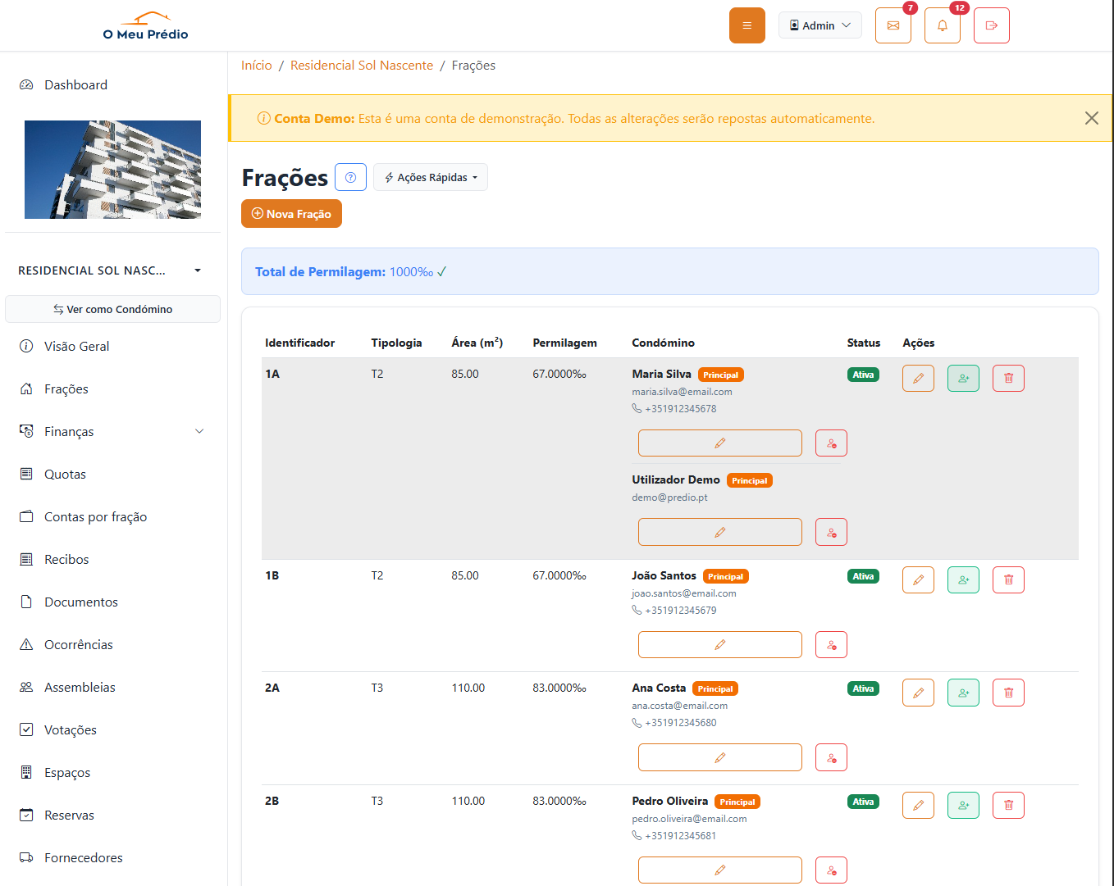Open the Residencial Sol Nasc... building selector
The height and width of the screenshot is (886, 1114).
pyautogui.click(x=110, y=270)
